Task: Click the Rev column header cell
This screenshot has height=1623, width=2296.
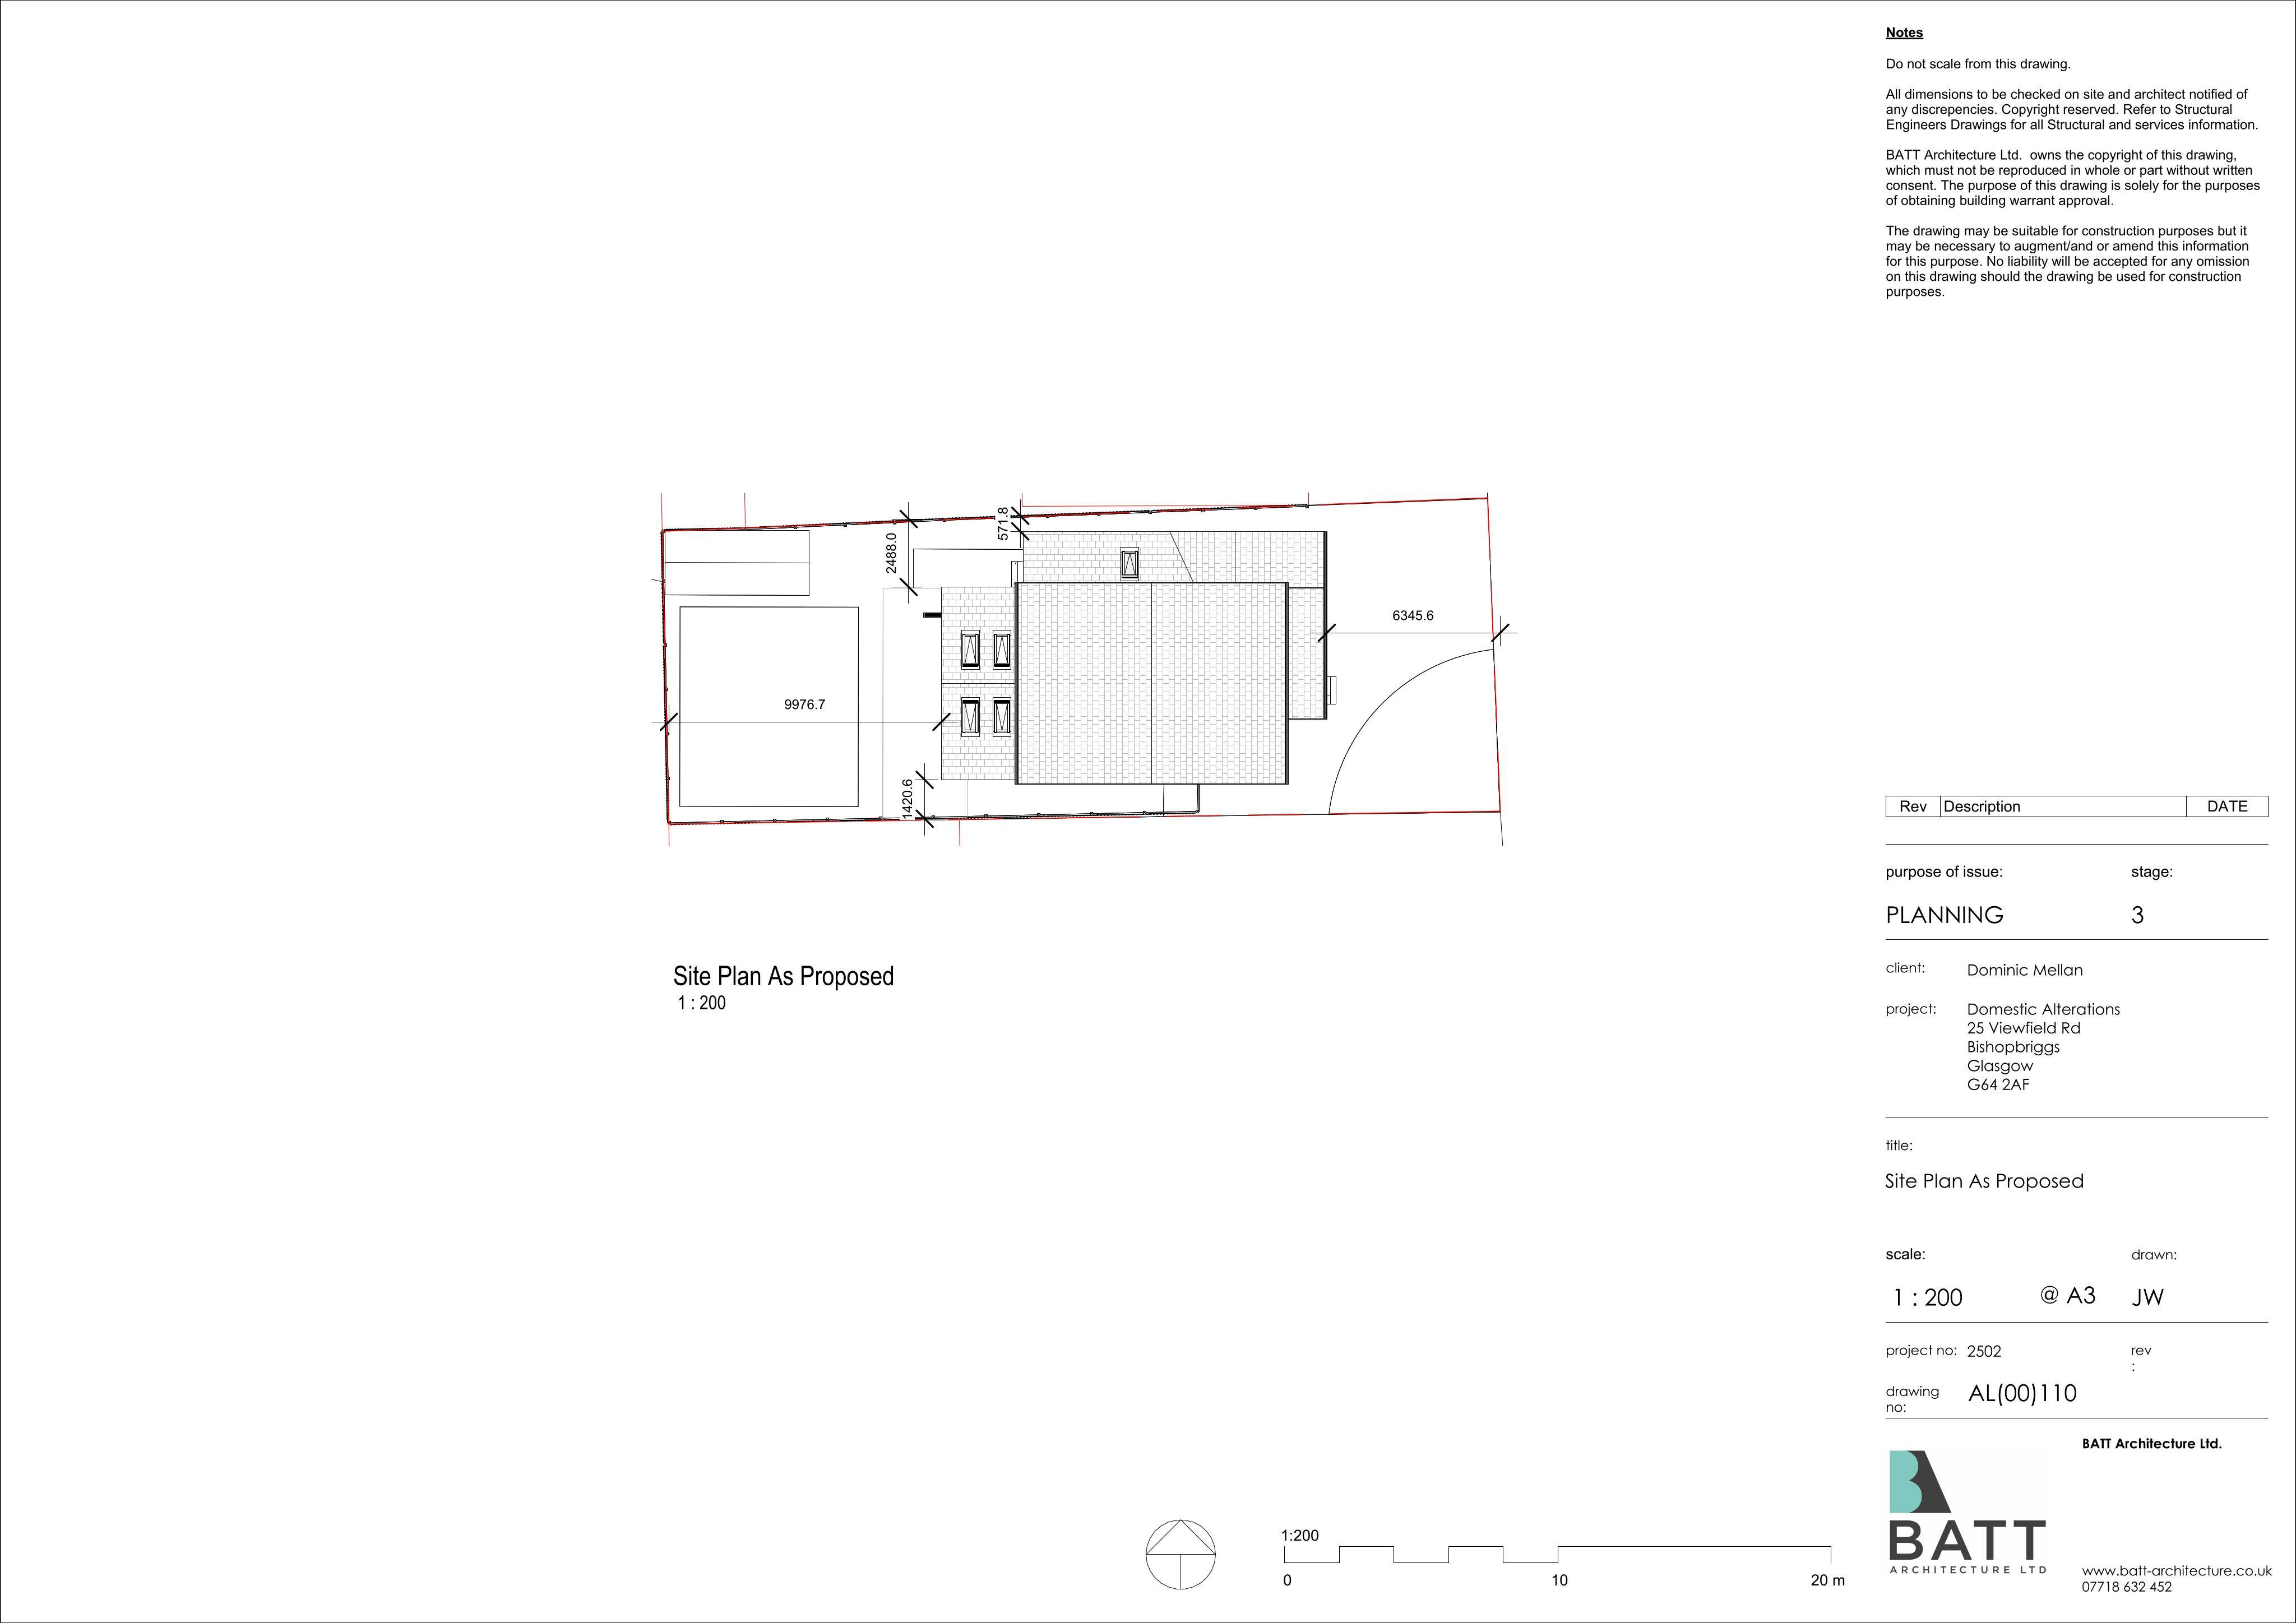Action: click(1912, 807)
